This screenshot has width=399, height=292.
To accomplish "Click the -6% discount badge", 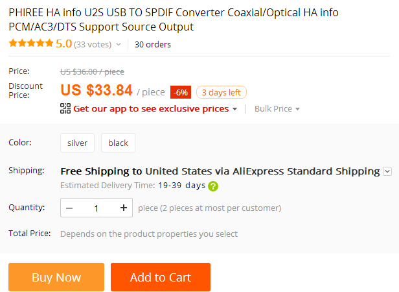I will click(180, 92).
